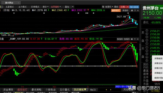This screenshot has height=93, width=163.
Task: Open main chart indicator settings gear
Action: (x=132, y=11)
